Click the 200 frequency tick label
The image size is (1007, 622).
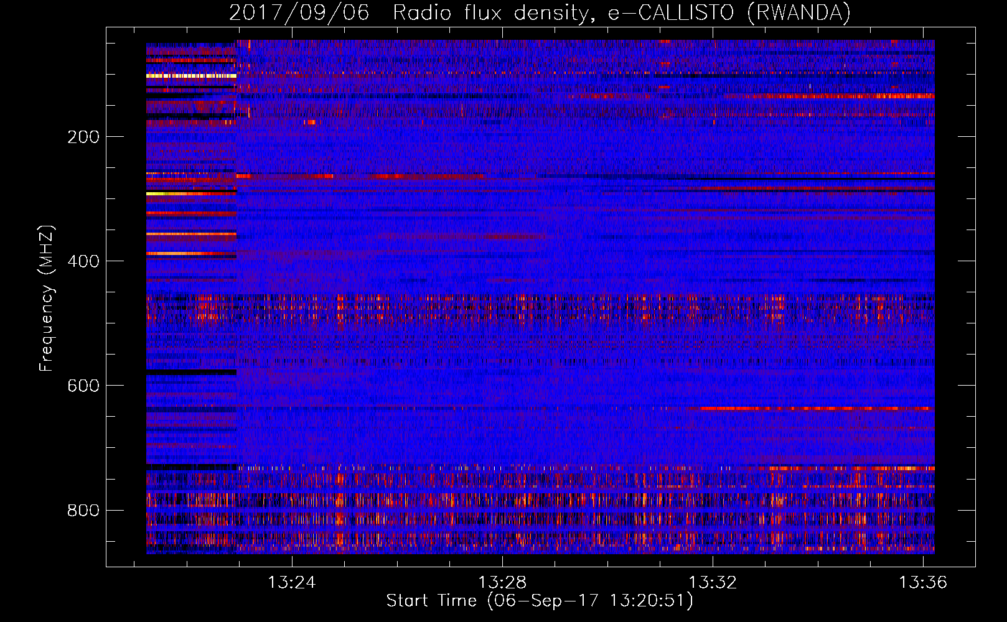(x=83, y=137)
